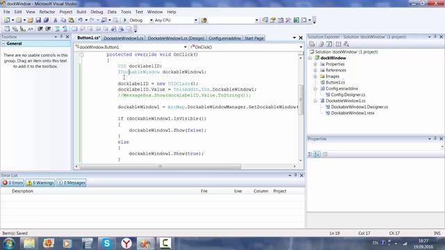Open the Refactor menu
This screenshot has width=445, height=250.
(x=47, y=12)
